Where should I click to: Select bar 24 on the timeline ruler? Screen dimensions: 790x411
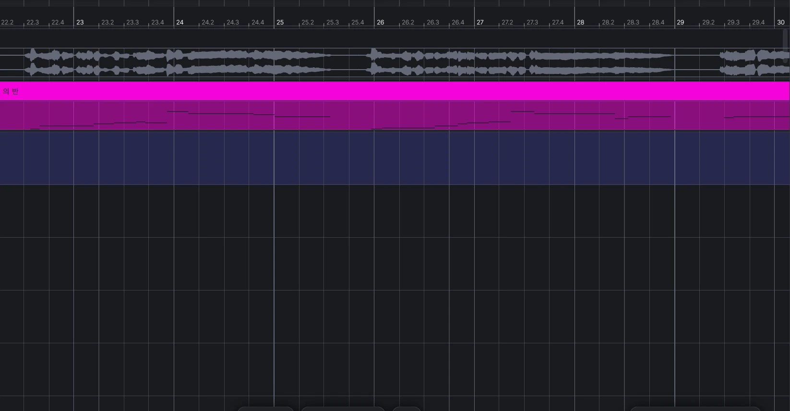180,23
